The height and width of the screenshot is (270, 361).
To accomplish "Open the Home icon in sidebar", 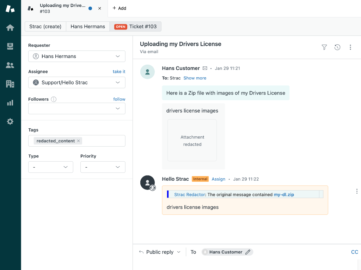I will [x=10, y=28].
